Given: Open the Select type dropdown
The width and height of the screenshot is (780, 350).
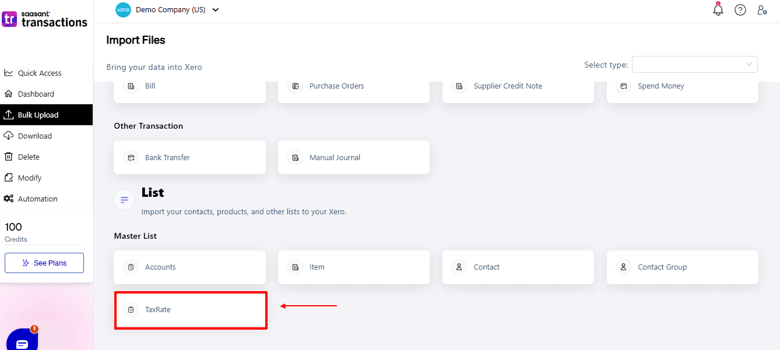Looking at the screenshot, I should (x=694, y=65).
